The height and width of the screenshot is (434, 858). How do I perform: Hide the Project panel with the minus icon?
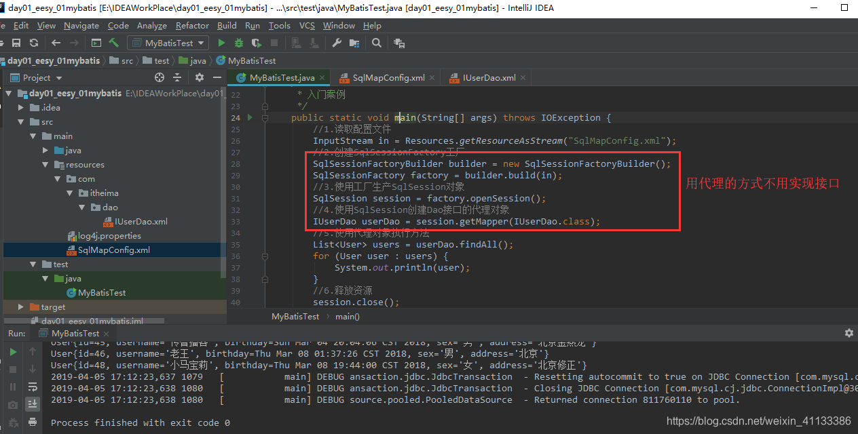coord(217,77)
